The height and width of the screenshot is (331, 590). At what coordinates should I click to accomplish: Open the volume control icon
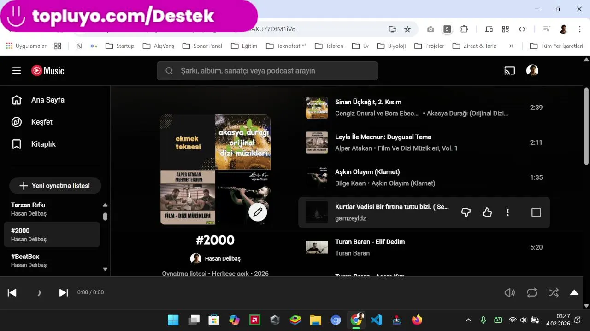(x=509, y=292)
